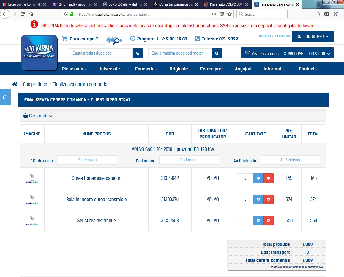Open thumbnail of Curea transmisie caneluri
The image size is (344, 277).
[x=32, y=178]
